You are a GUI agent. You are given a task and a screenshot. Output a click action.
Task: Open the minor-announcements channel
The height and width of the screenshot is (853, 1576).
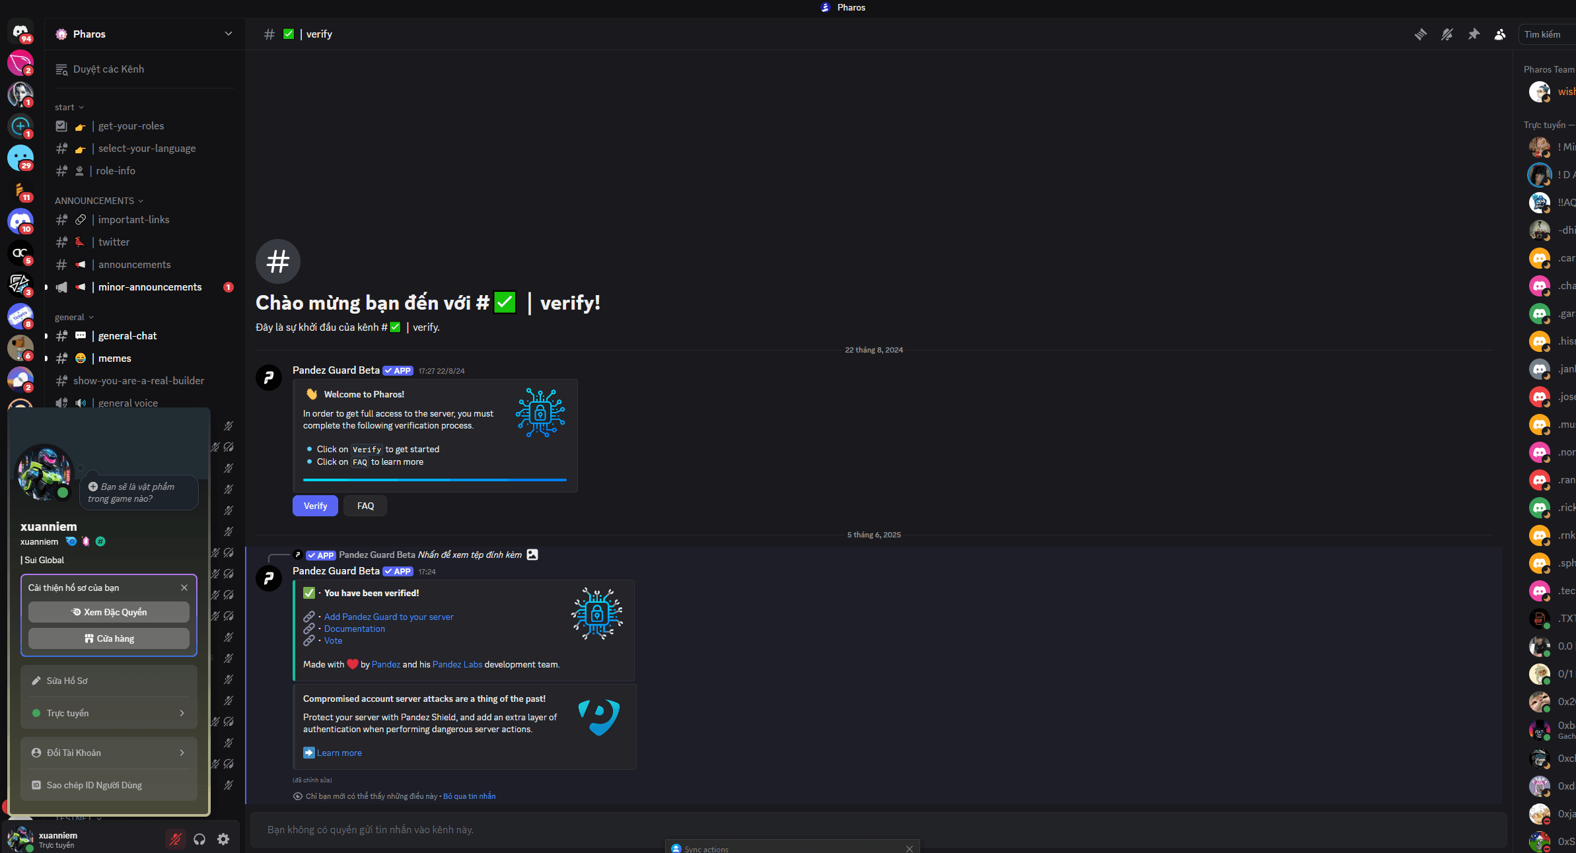(x=150, y=287)
